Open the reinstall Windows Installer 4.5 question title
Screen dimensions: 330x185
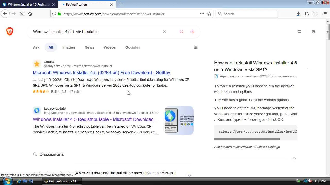tap(255, 66)
